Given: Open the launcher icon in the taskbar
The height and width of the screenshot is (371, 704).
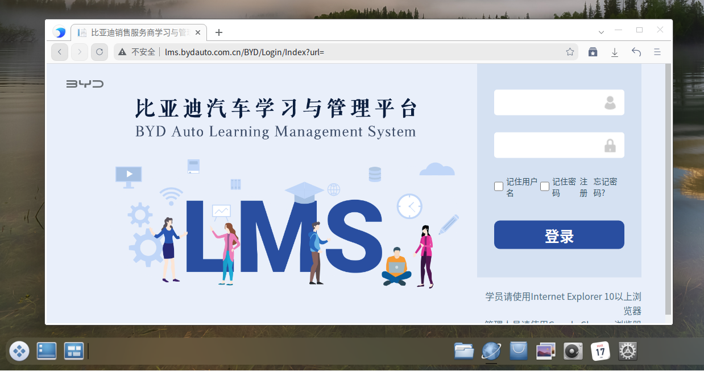Looking at the screenshot, I should coord(19,351).
